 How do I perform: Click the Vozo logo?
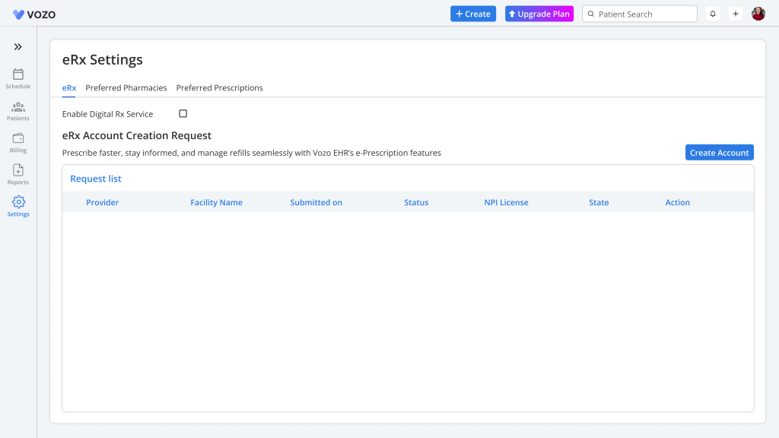pos(34,14)
